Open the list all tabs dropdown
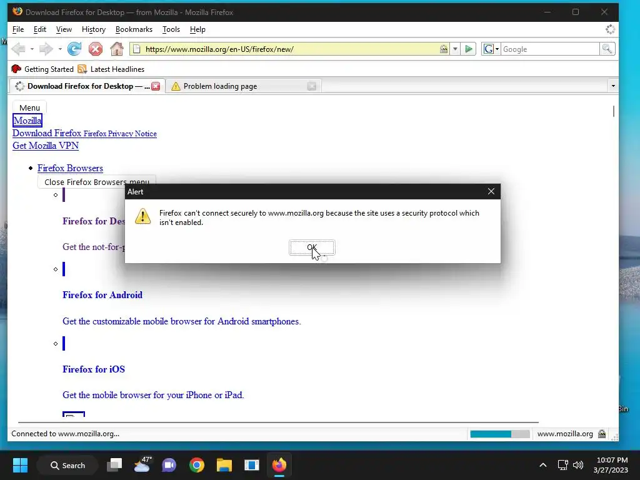 pos(613,86)
